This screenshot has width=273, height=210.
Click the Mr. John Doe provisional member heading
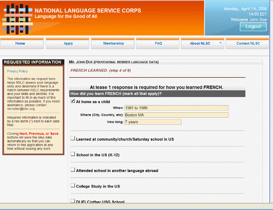tap(114, 62)
